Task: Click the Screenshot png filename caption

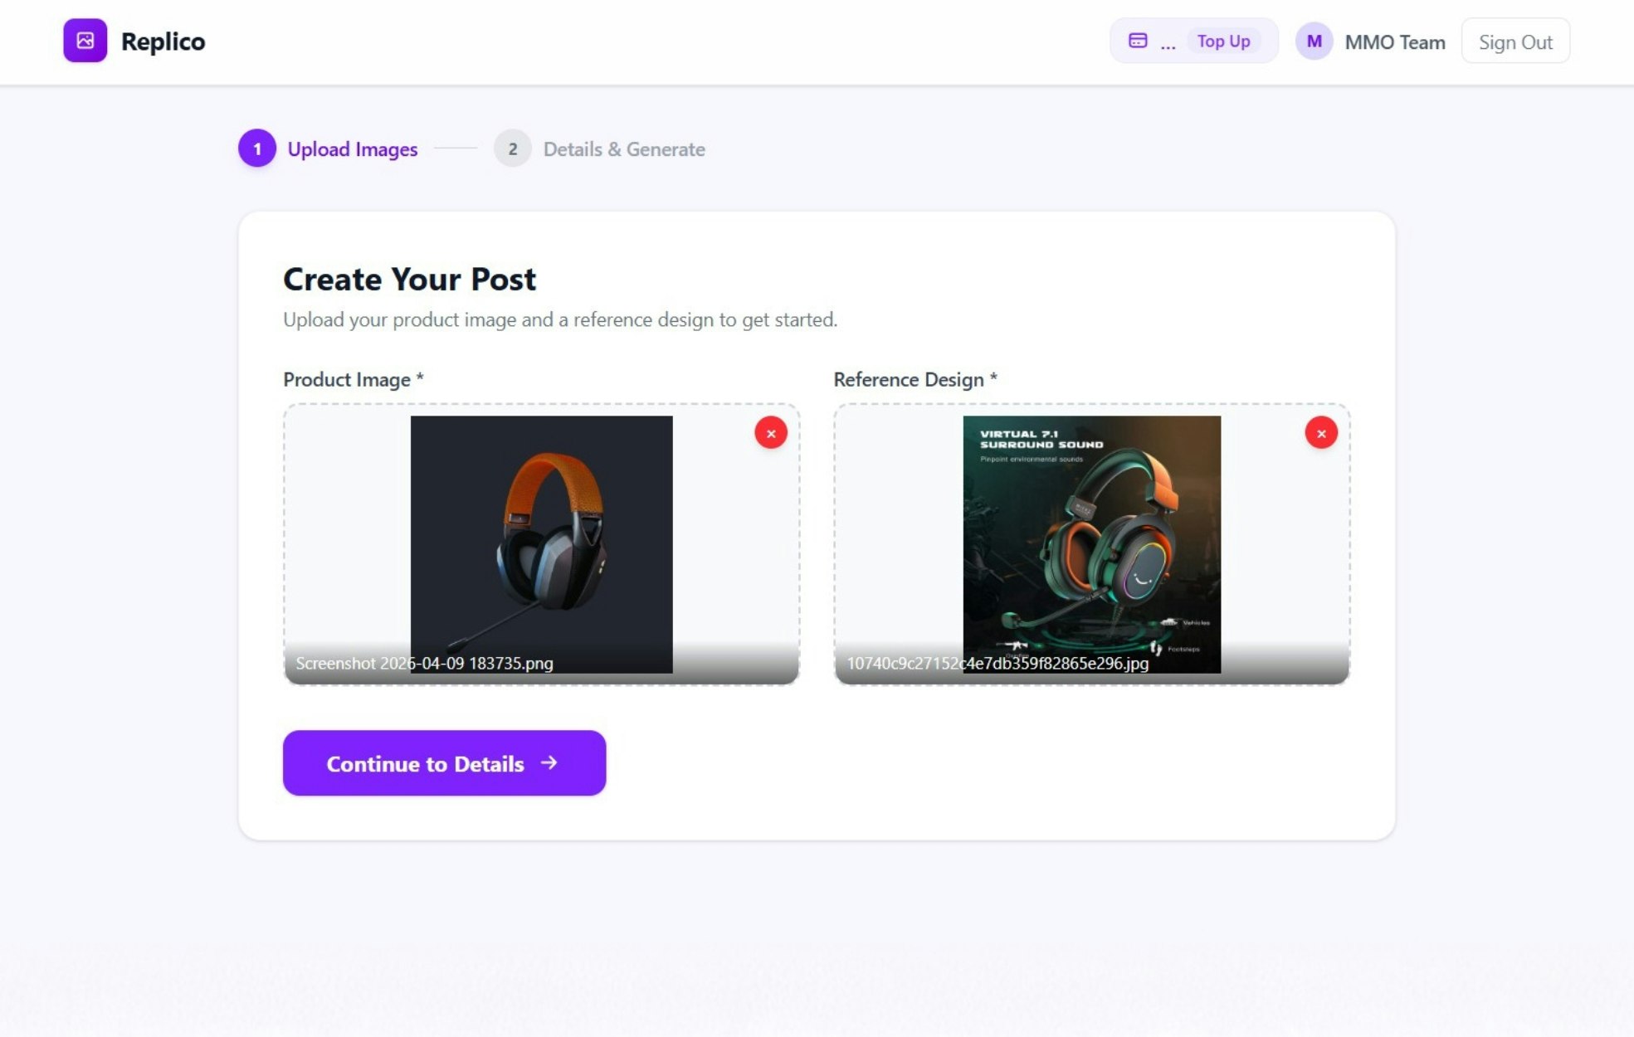Action: tap(424, 663)
